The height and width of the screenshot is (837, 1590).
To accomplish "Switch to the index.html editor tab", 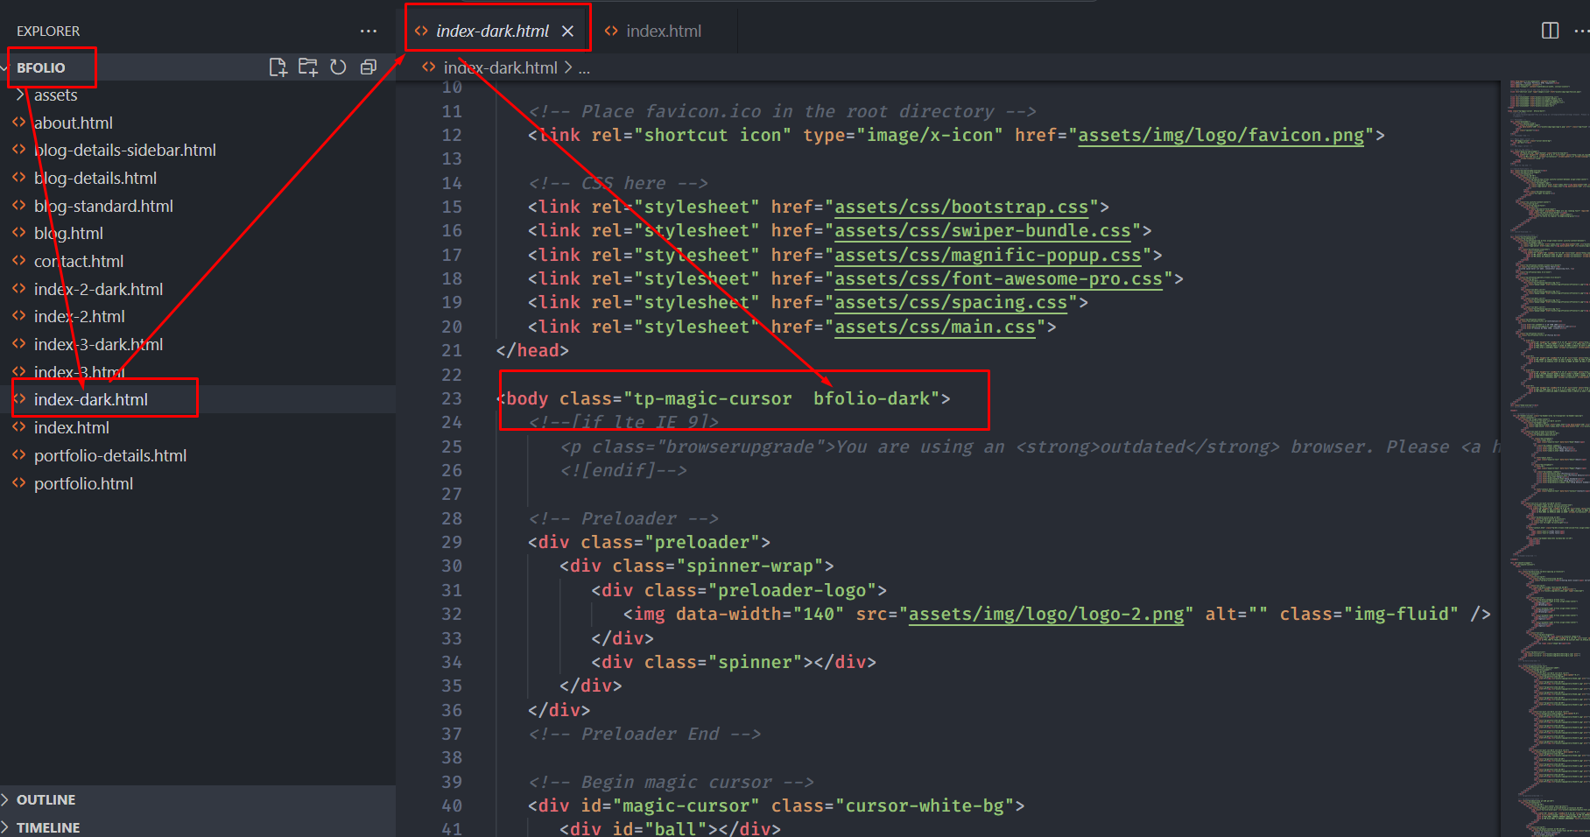I will pos(663,32).
